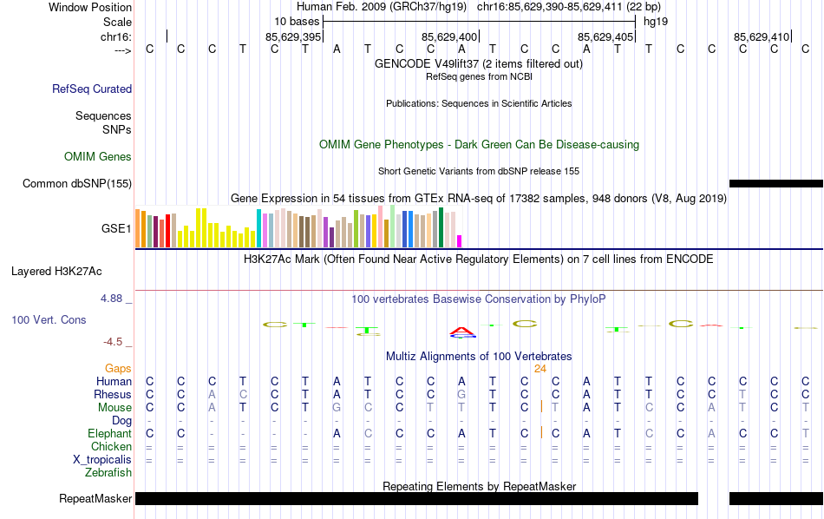Select the Rhesus species row label
824x519 pixels.
[x=113, y=394]
